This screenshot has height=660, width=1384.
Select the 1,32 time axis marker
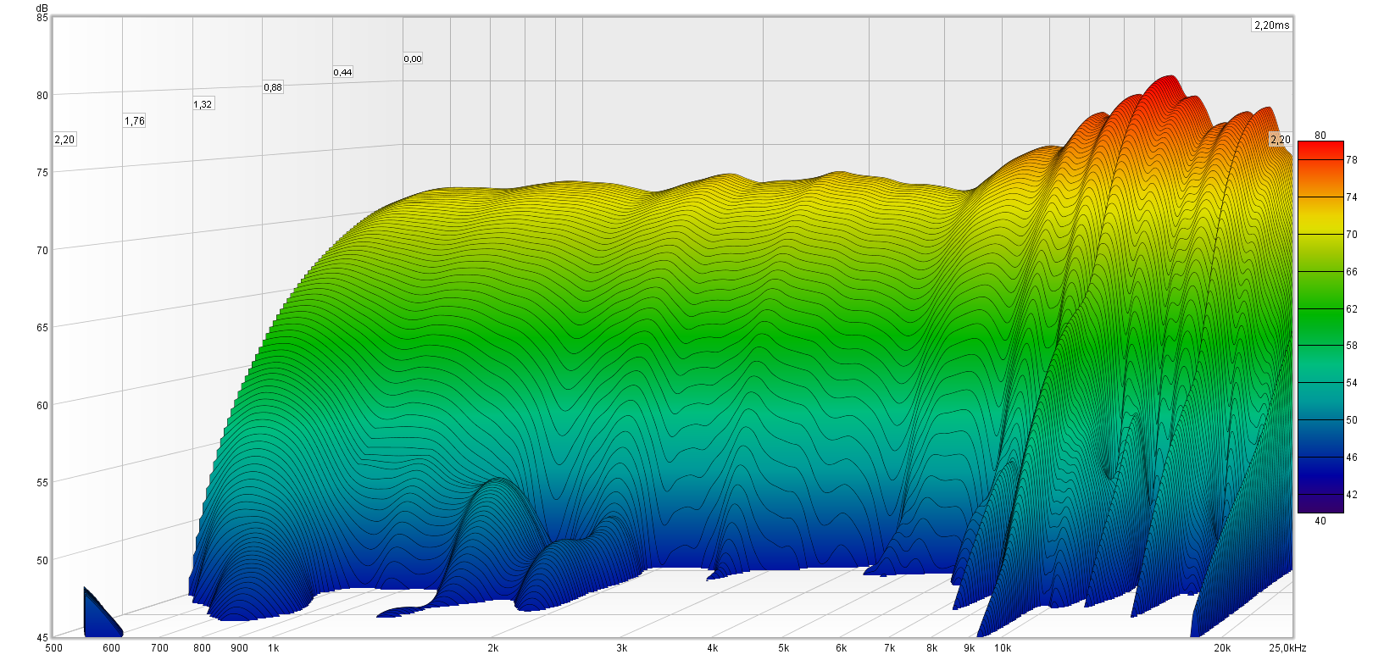tap(203, 104)
